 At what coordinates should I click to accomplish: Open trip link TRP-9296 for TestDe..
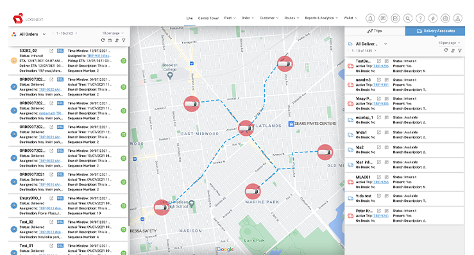tap(381, 66)
